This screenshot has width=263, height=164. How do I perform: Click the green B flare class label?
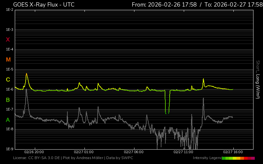point(8,100)
